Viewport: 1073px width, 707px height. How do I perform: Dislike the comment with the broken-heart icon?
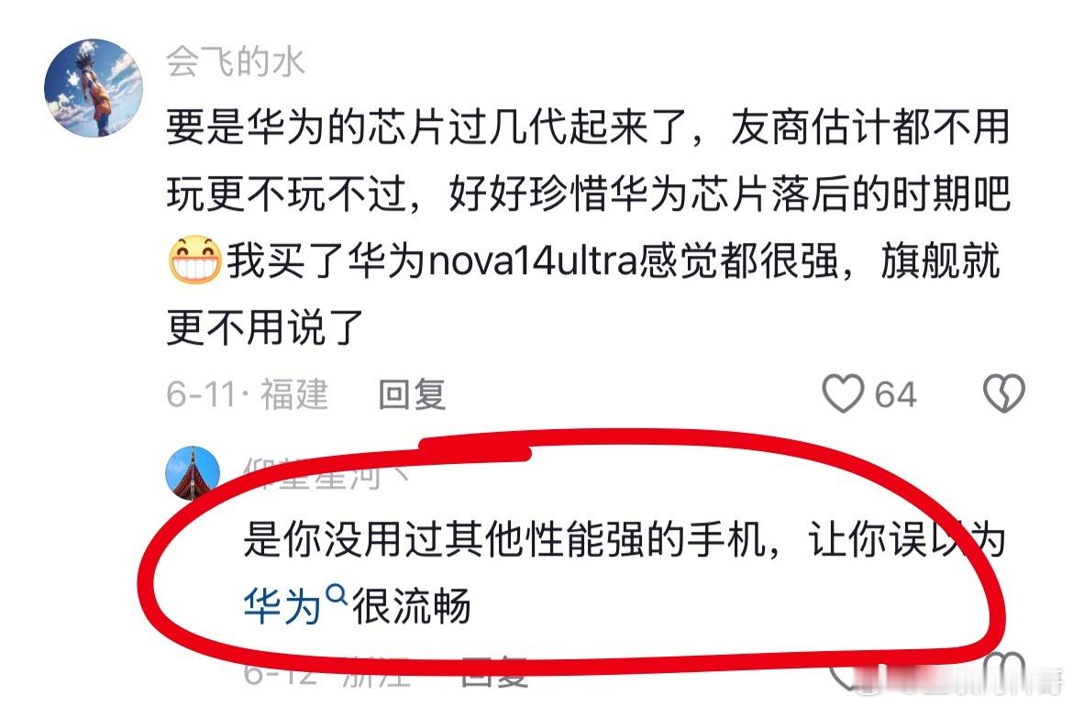1003,393
